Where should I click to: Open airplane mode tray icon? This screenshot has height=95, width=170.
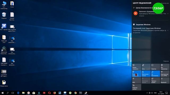coord(150,93)
